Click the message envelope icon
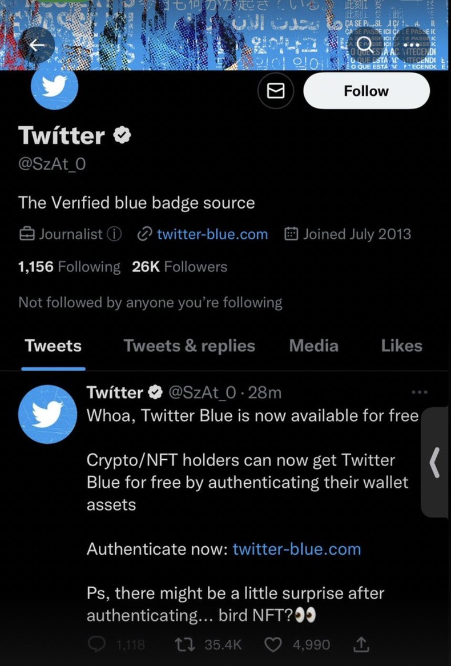 [276, 90]
